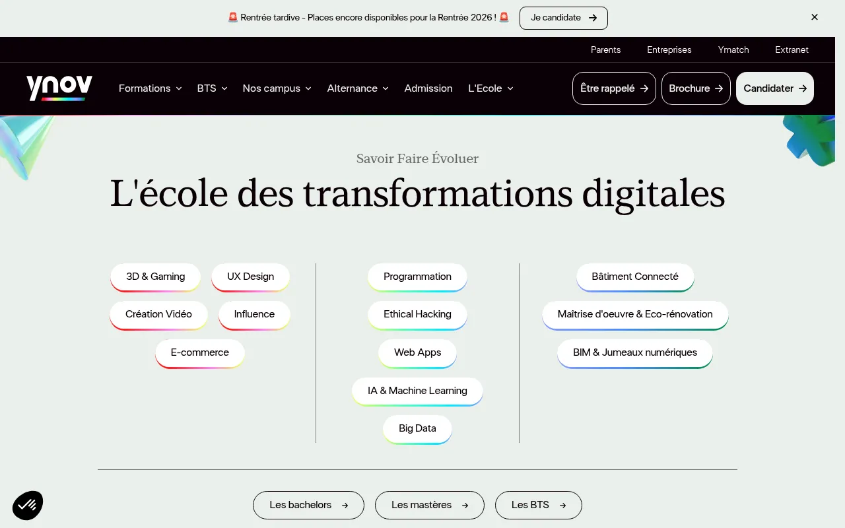This screenshot has width=845, height=528.
Task: Expand the Formations dropdown menu
Action: pos(150,88)
